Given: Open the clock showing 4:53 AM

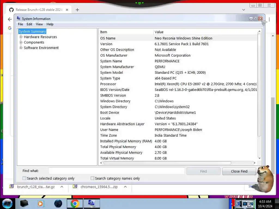Looking at the screenshot, I should (x=265, y=204).
